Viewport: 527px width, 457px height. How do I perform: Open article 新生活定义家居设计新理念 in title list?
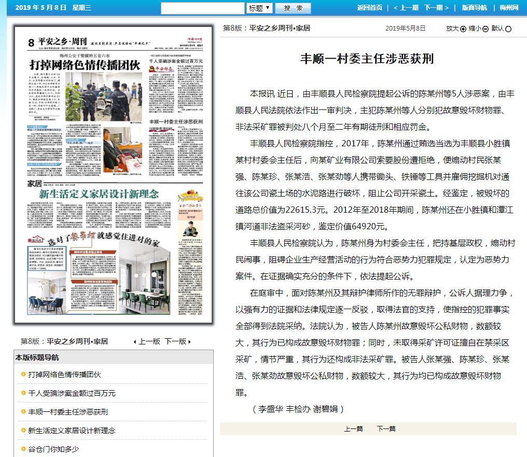pyautogui.click(x=72, y=431)
